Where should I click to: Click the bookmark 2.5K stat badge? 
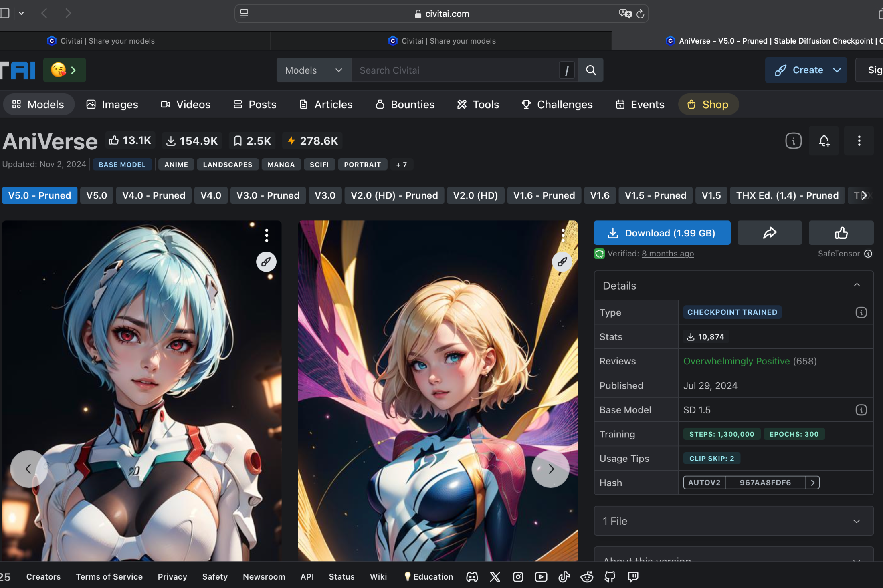pyautogui.click(x=252, y=141)
